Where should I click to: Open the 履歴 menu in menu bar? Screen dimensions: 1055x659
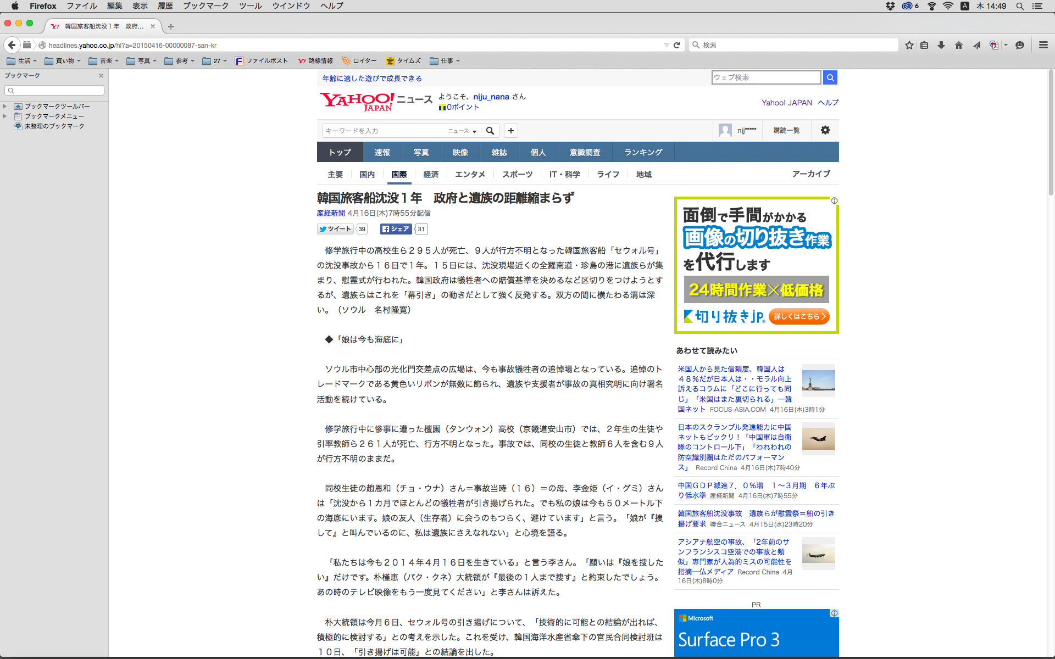click(x=165, y=6)
